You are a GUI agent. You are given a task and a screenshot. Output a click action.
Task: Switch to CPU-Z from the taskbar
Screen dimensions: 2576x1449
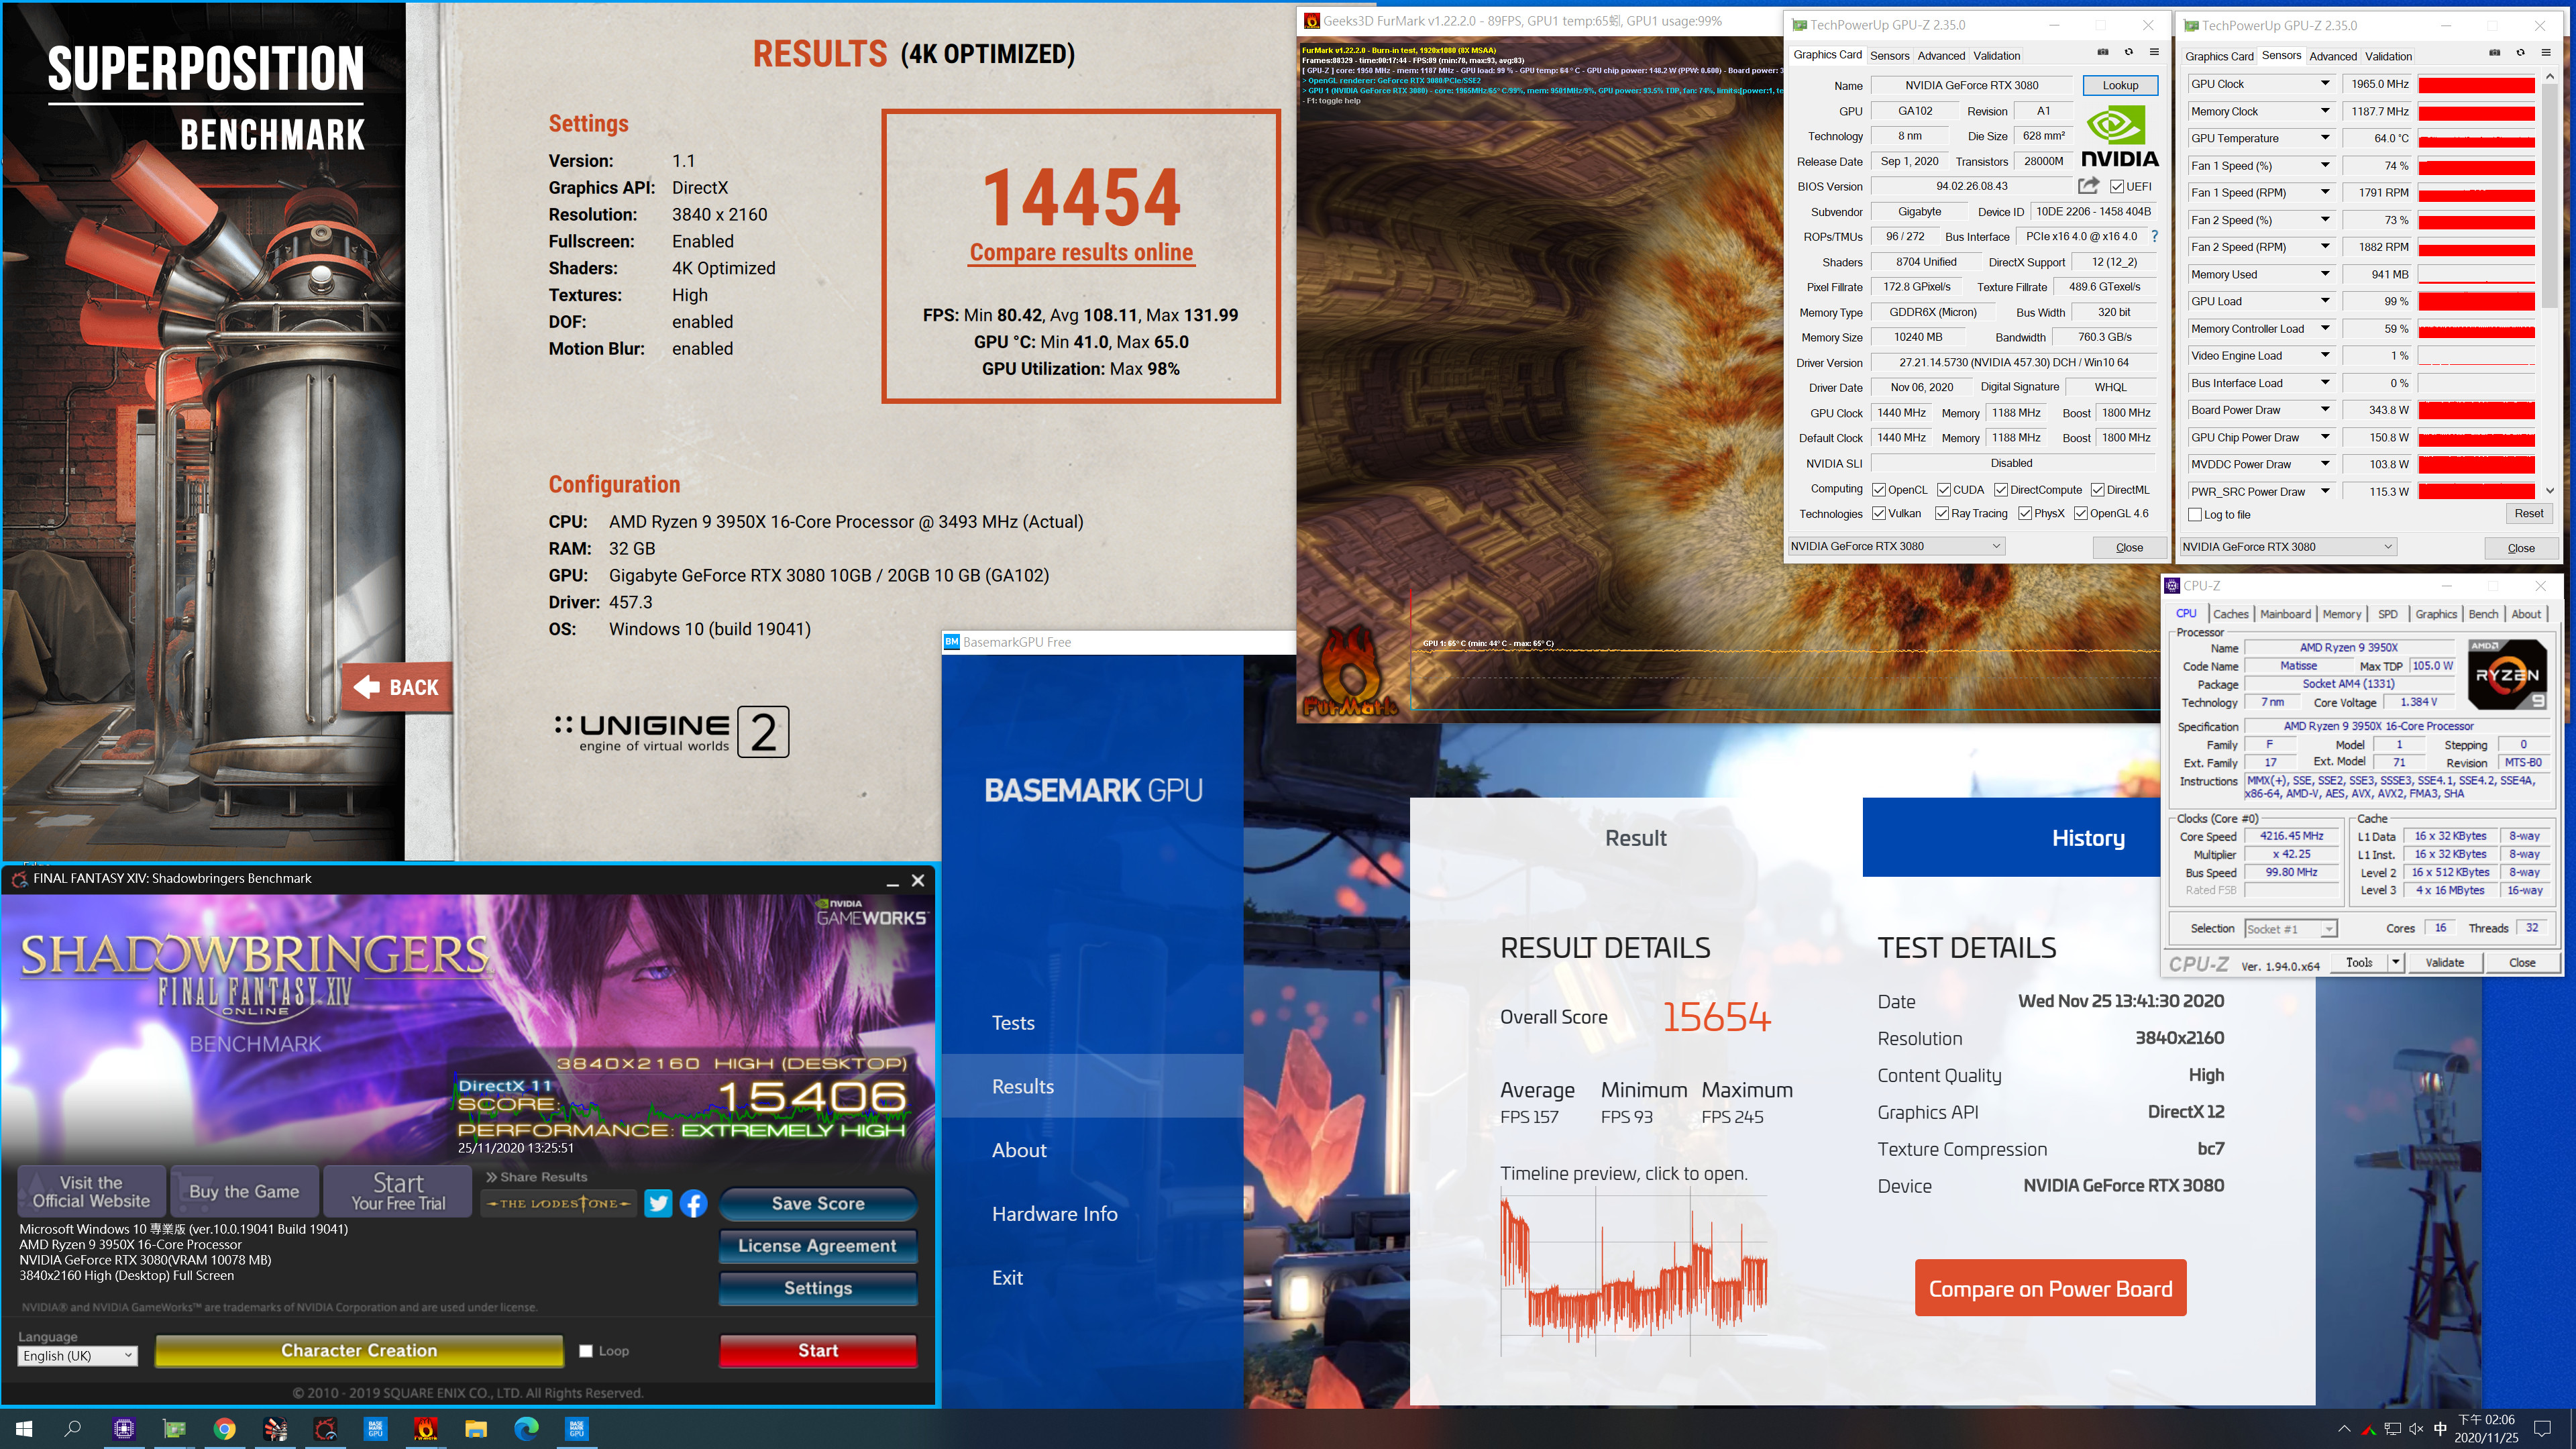pyautogui.click(x=124, y=1428)
